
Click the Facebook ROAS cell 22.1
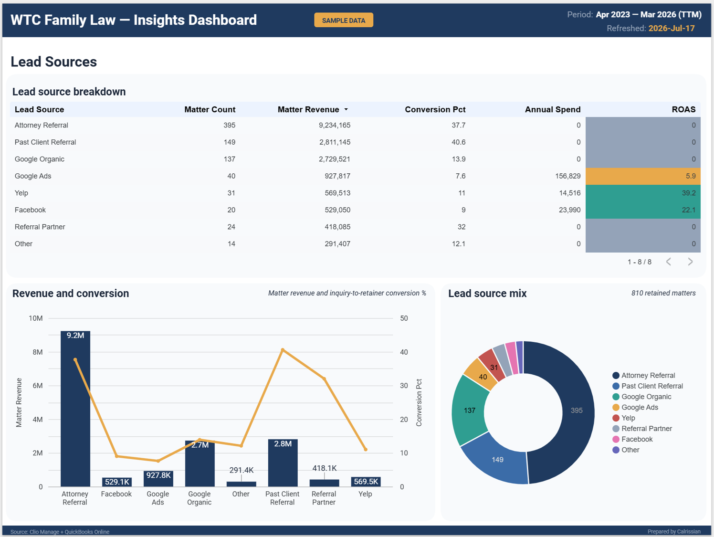(x=643, y=210)
